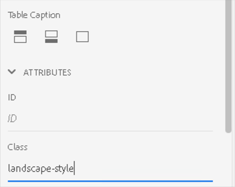Screen dimensions: 235x187
Task: Click the Table Caption label
Action: coord(34,15)
